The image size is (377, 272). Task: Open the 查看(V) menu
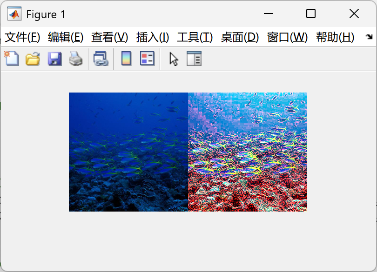pos(110,37)
